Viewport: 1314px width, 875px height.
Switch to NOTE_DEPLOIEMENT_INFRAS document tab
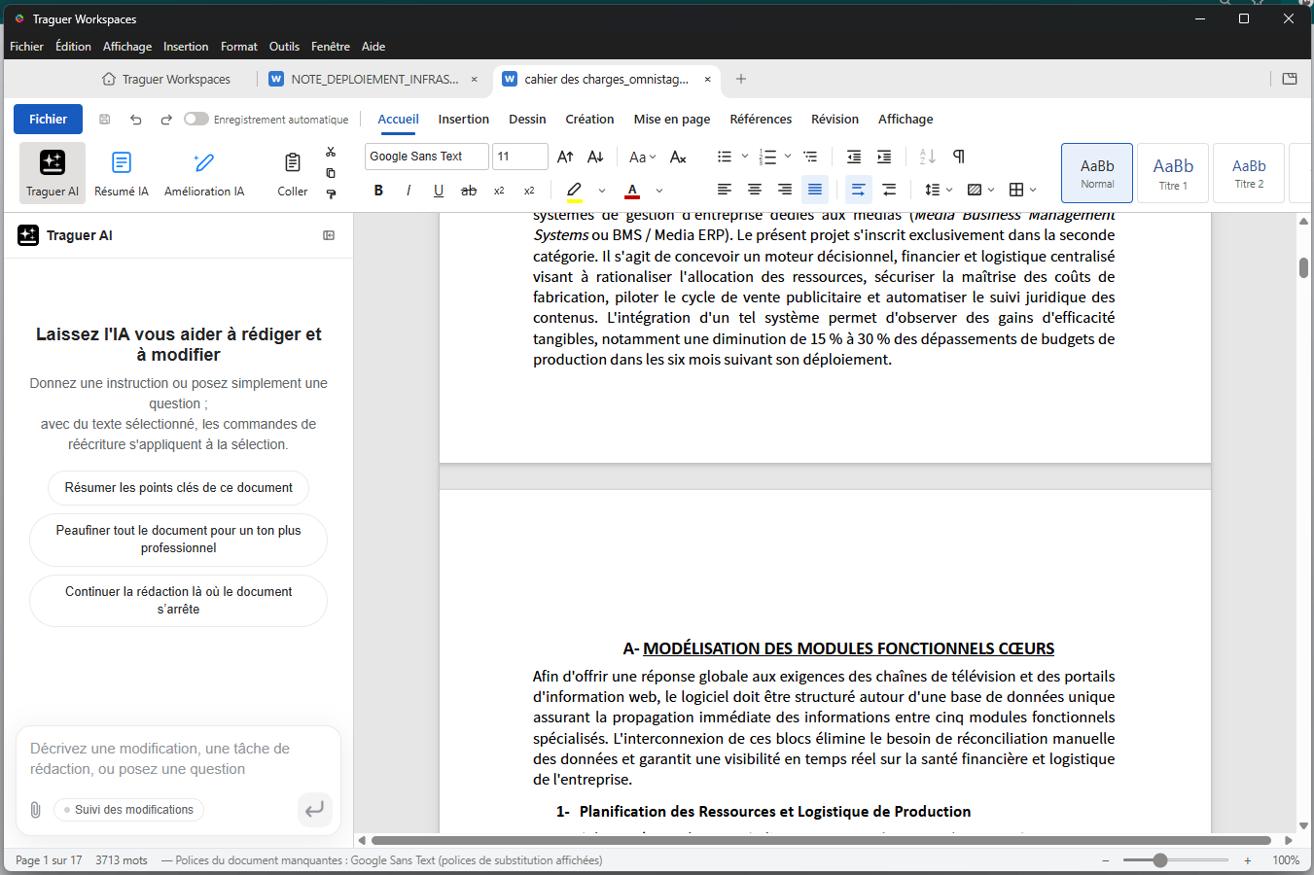point(374,80)
